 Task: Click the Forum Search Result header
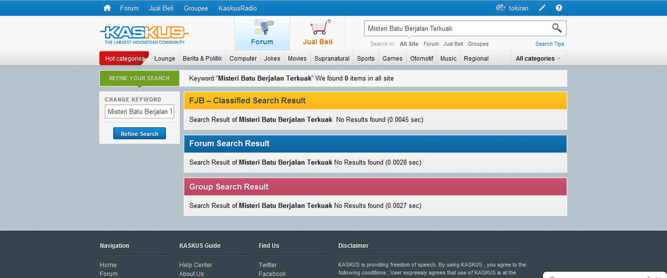click(x=375, y=143)
